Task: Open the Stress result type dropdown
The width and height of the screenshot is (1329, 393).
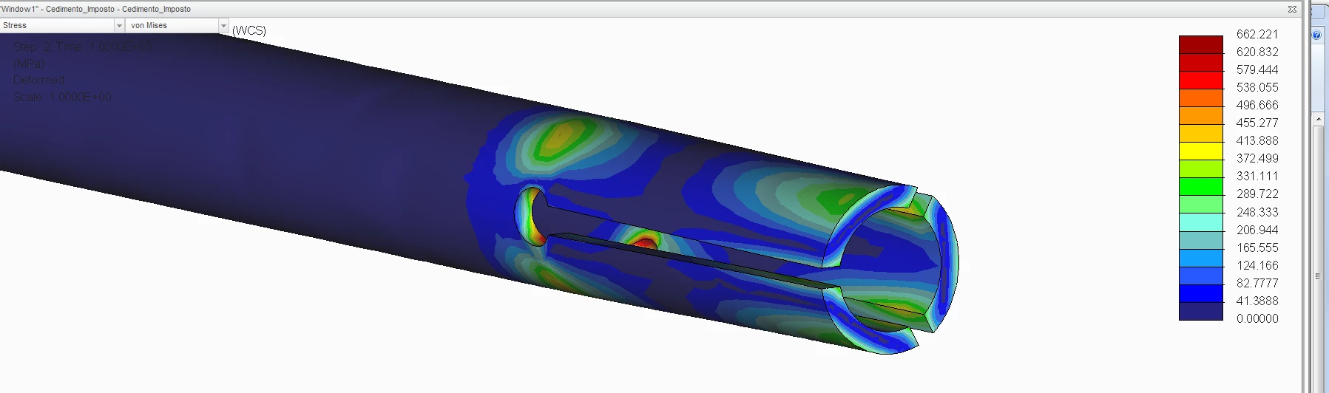Action: point(62,25)
